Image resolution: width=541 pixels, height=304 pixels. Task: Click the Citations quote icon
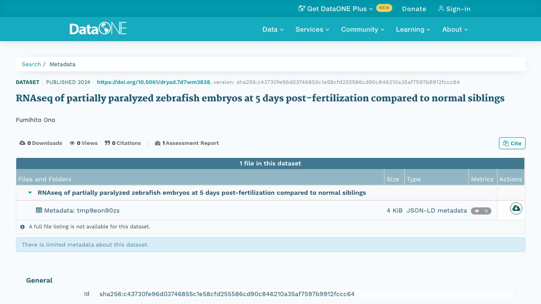tap(107, 143)
